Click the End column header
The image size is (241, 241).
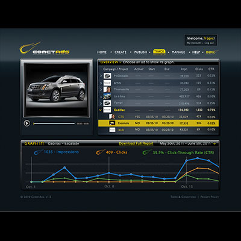click(167, 69)
